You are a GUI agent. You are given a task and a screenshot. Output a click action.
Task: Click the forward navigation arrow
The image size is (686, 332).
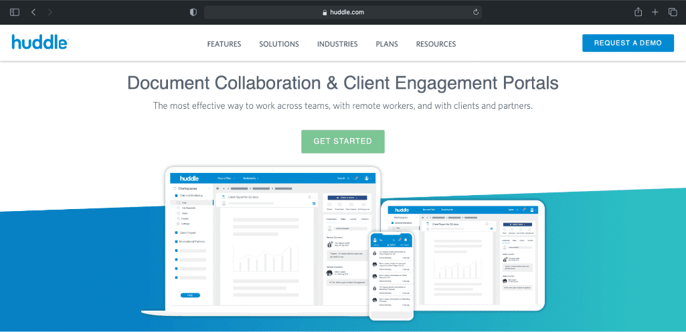[50, 12]
